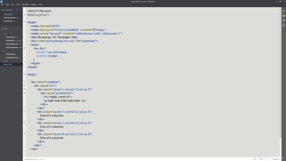Open the project name dropdown in sidebar
286x161 pixels.
coord(5,29)
